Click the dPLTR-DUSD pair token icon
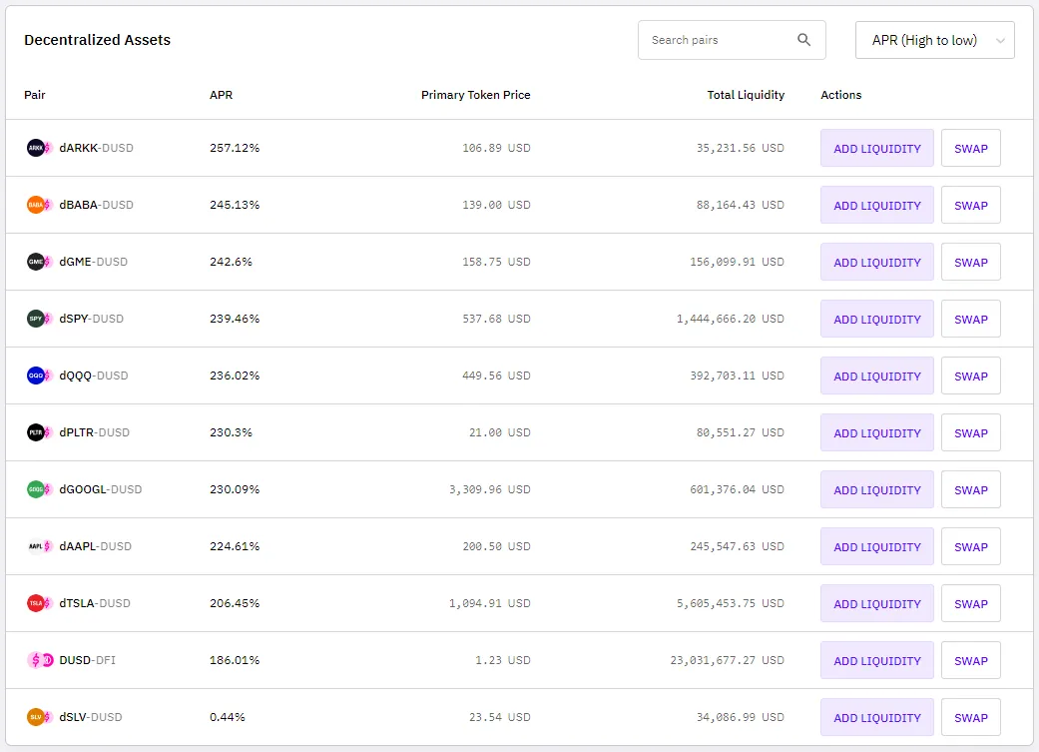Image resolution: width=1039 pixels, height=752 pixels. coord(39,433)
